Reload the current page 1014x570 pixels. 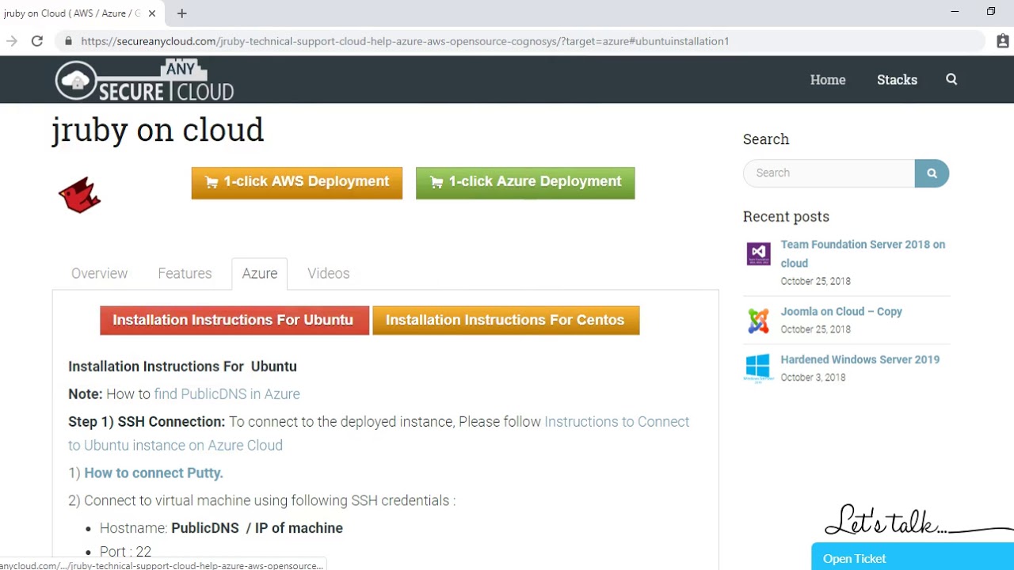37,41
